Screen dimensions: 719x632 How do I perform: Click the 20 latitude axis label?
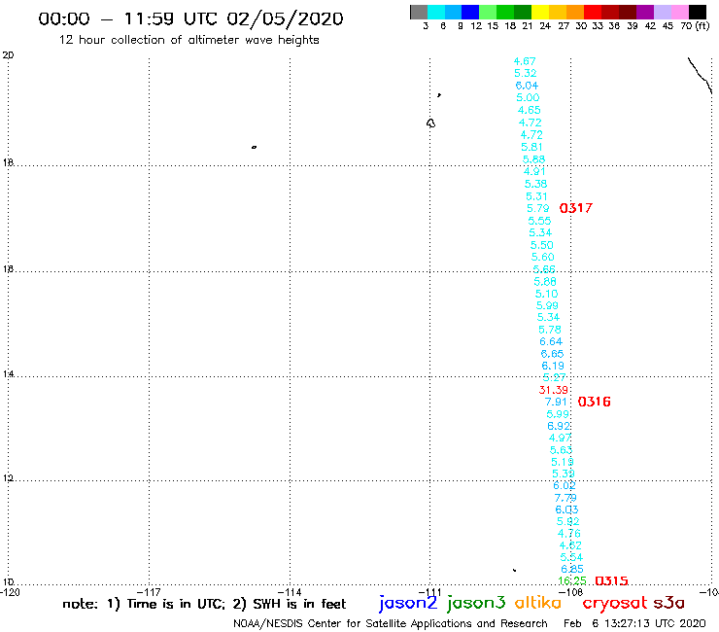pos(8,55)
